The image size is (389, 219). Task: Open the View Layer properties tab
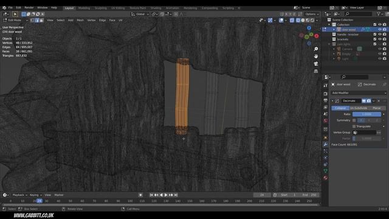point(326,107)
